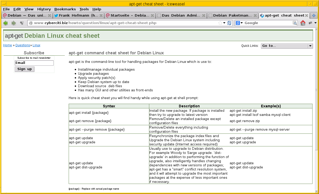319x194 pixels.
Task: Click the site identity globe in the address bar
Action: (30, 23)
